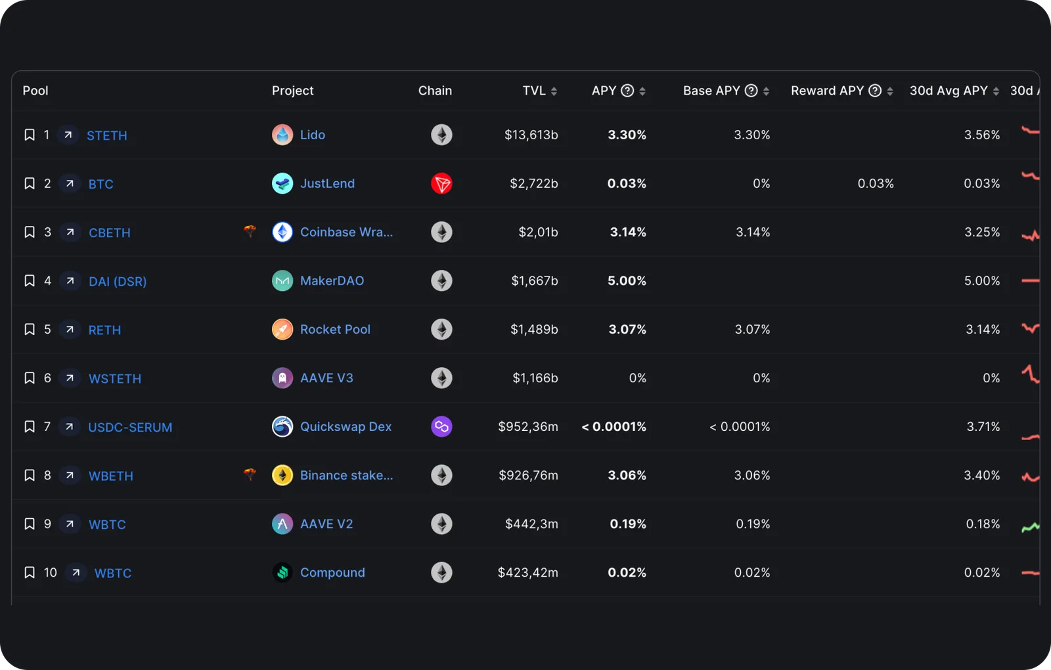Image resolution: width=1051 pixels, height=670 pixels.
Task: Bookmark the STETH pool row
Action: [30, 135]
